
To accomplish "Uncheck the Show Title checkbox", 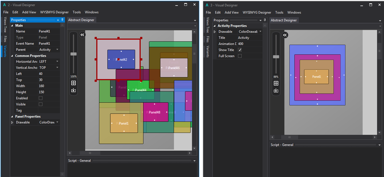I will 240,50.
